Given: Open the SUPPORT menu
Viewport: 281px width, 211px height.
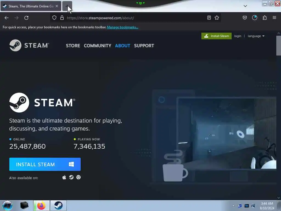Looking at the screenshot, I should coord(144,46).
